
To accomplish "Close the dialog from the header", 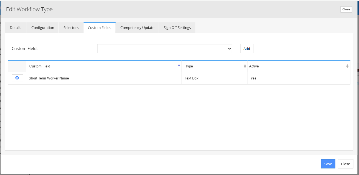I will 346,9.
